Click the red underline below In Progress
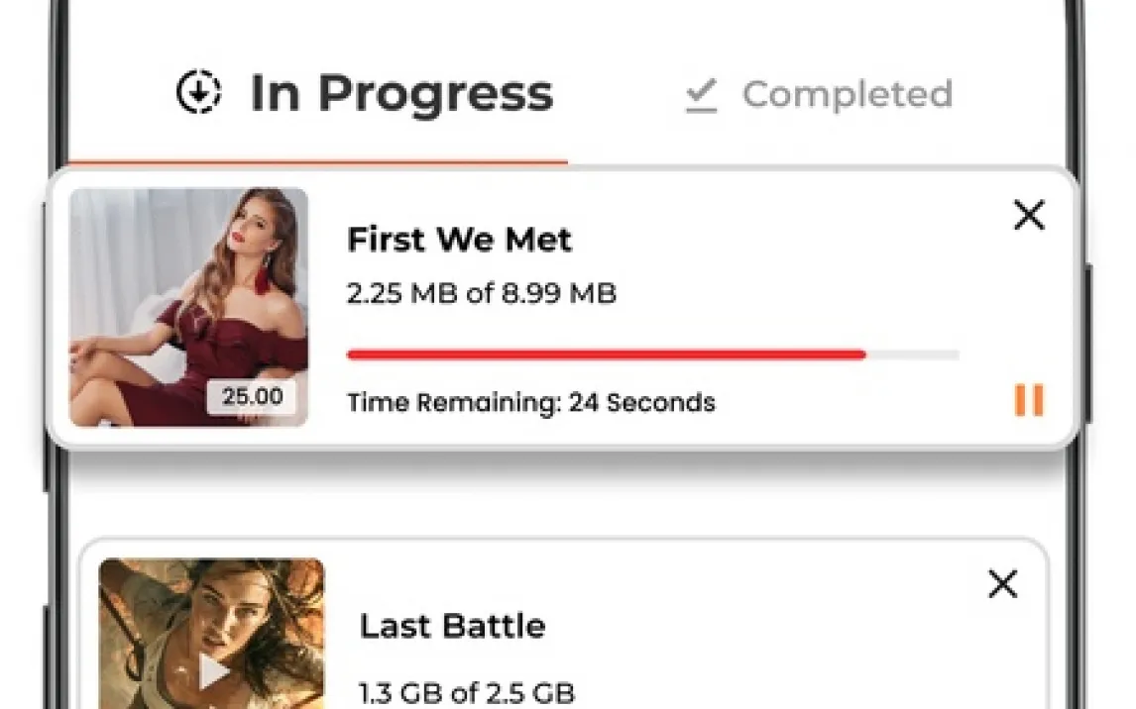 click(x=317, y=161)
